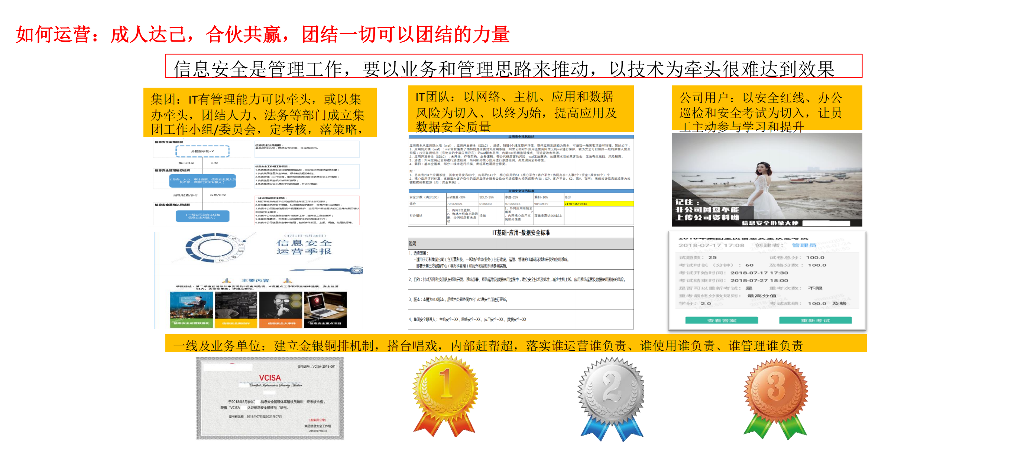1011x449 pixels.
Task: Open the 信息安全新动作 thumbnail
Action: point(236,310)
